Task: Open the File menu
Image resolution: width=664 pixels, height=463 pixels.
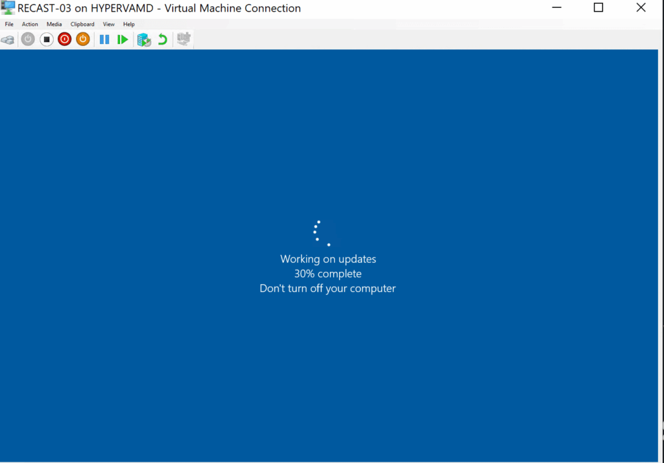Action: (8, 24)
